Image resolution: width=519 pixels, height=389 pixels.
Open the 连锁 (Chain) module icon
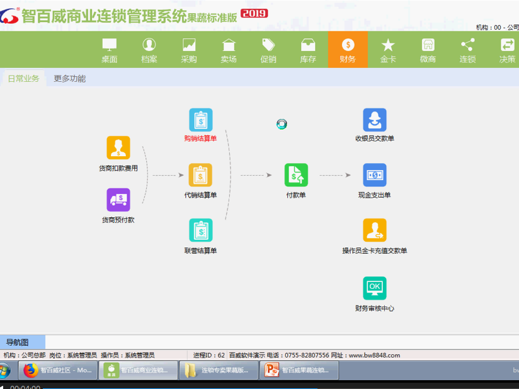click(x=467, y=49)
